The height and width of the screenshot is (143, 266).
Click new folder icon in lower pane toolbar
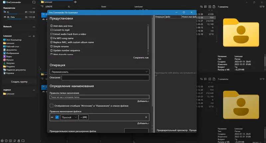(210, 79)
